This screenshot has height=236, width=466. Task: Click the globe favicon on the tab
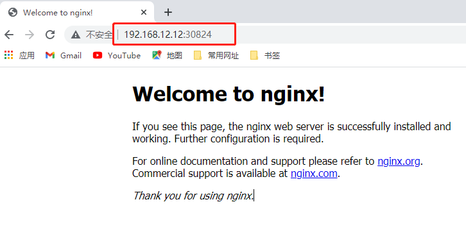13,12
